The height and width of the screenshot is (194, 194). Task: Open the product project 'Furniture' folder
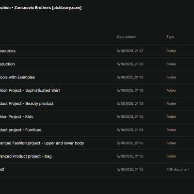pos(20,130)
